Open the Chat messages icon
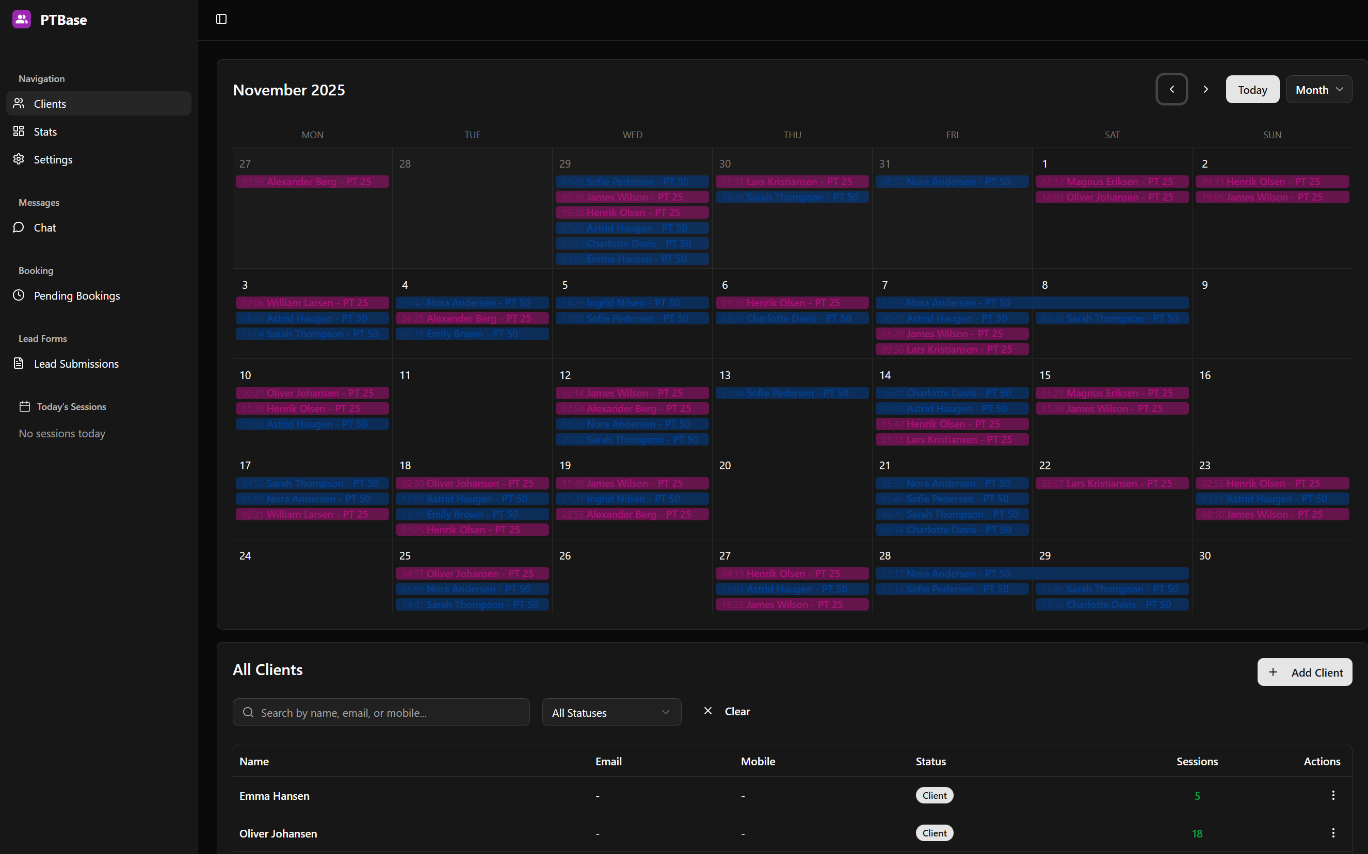1368x854 pixels. [x=19, y=227]
